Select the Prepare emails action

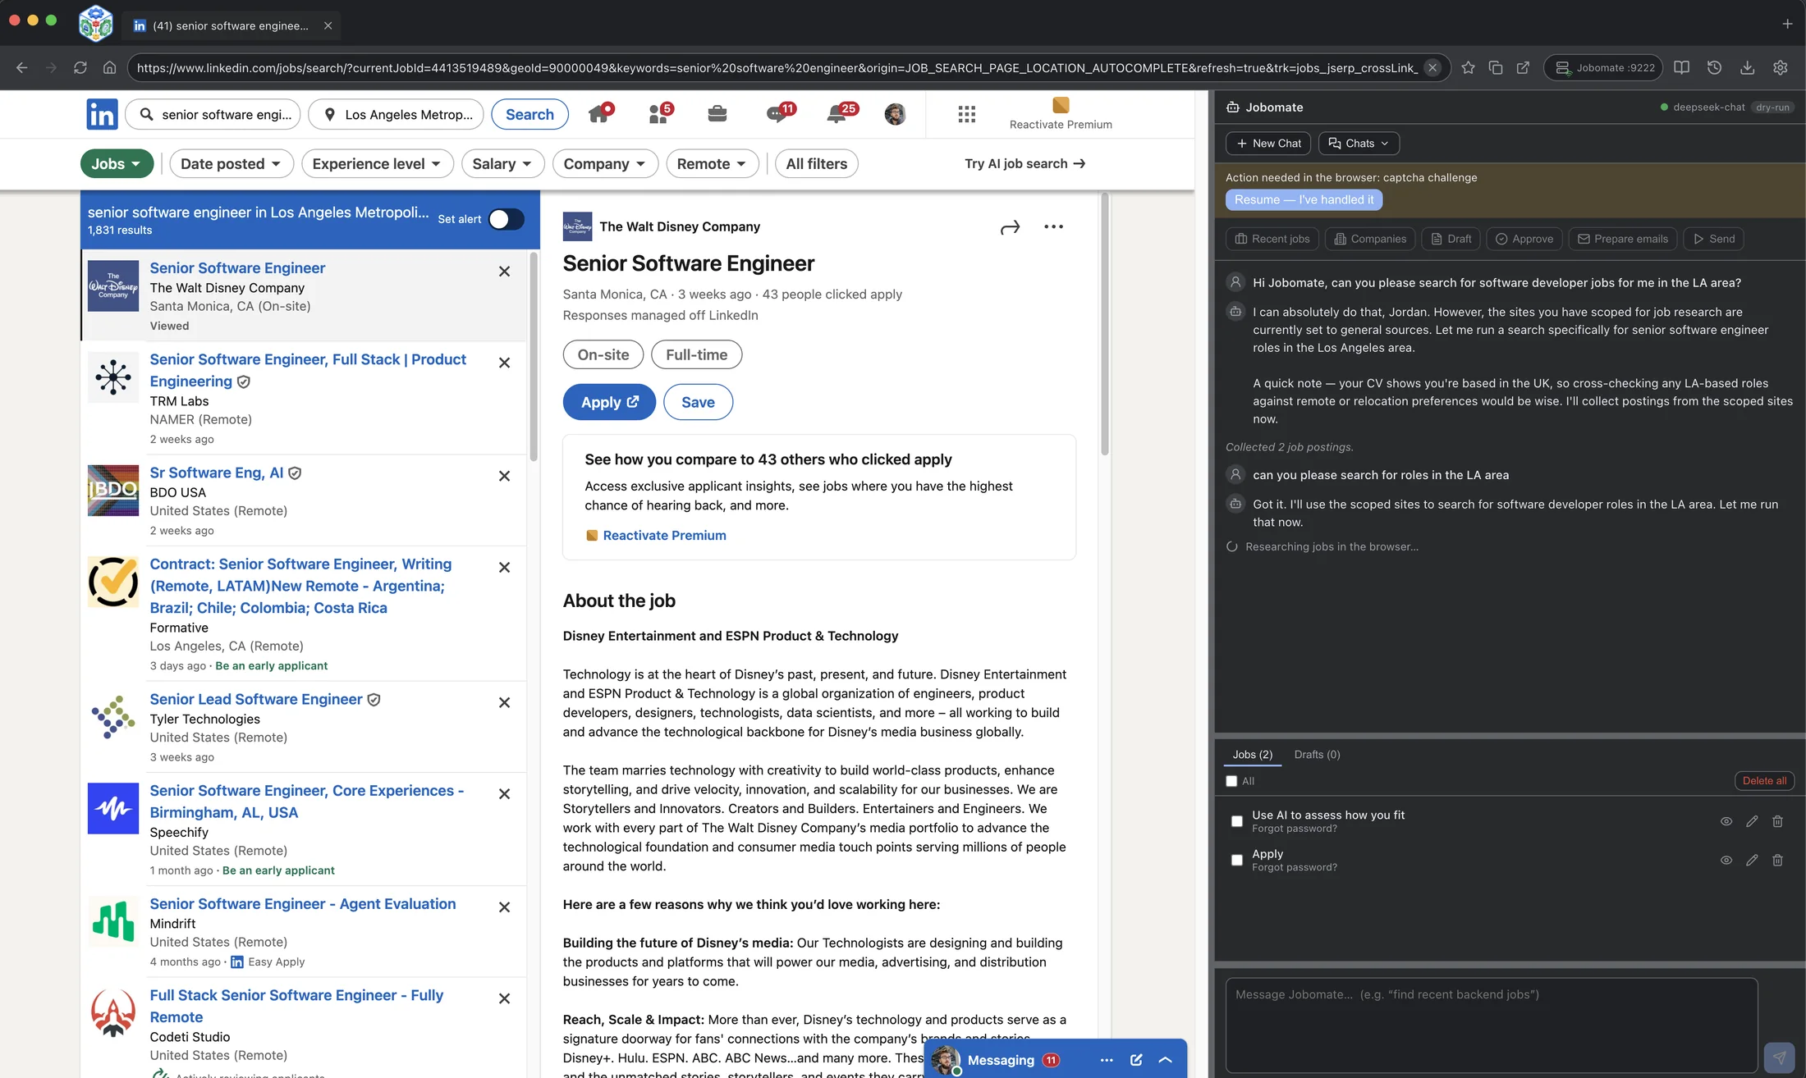point(1623,239)
